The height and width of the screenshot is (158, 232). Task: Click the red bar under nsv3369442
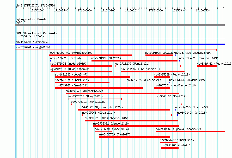[207, 66]
